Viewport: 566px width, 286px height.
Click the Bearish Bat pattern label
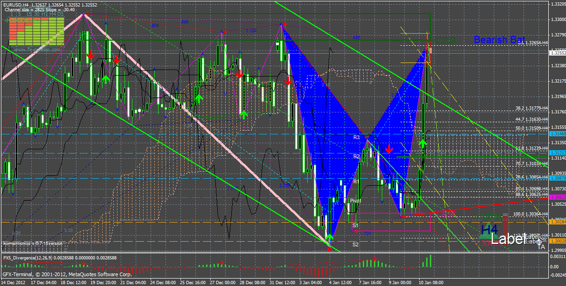coord(499,40)
